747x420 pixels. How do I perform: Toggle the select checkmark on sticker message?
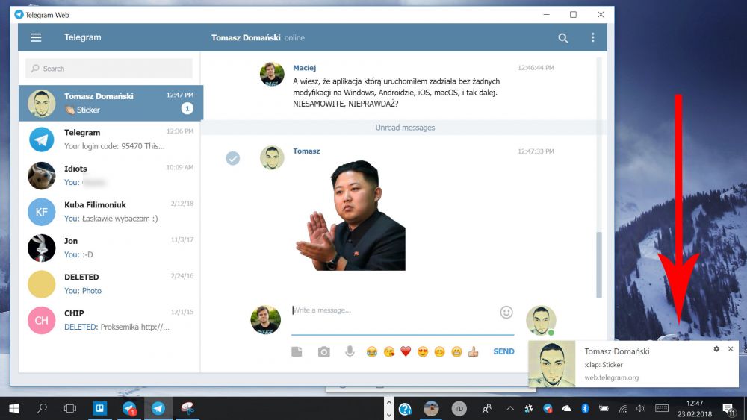coord(233,158)
